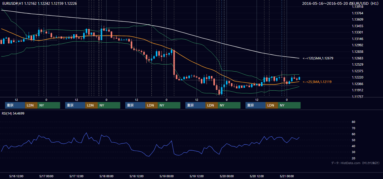Click RSI scale level 50
The width and height of the screenshot is (383, 179).
tap(353, 140)
